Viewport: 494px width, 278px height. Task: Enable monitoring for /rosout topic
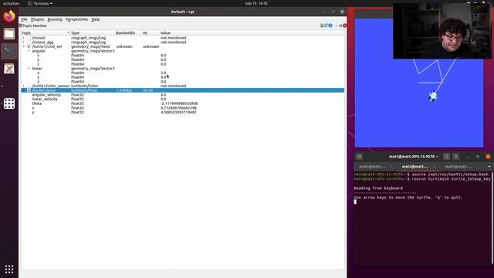[x=29, y=38]
